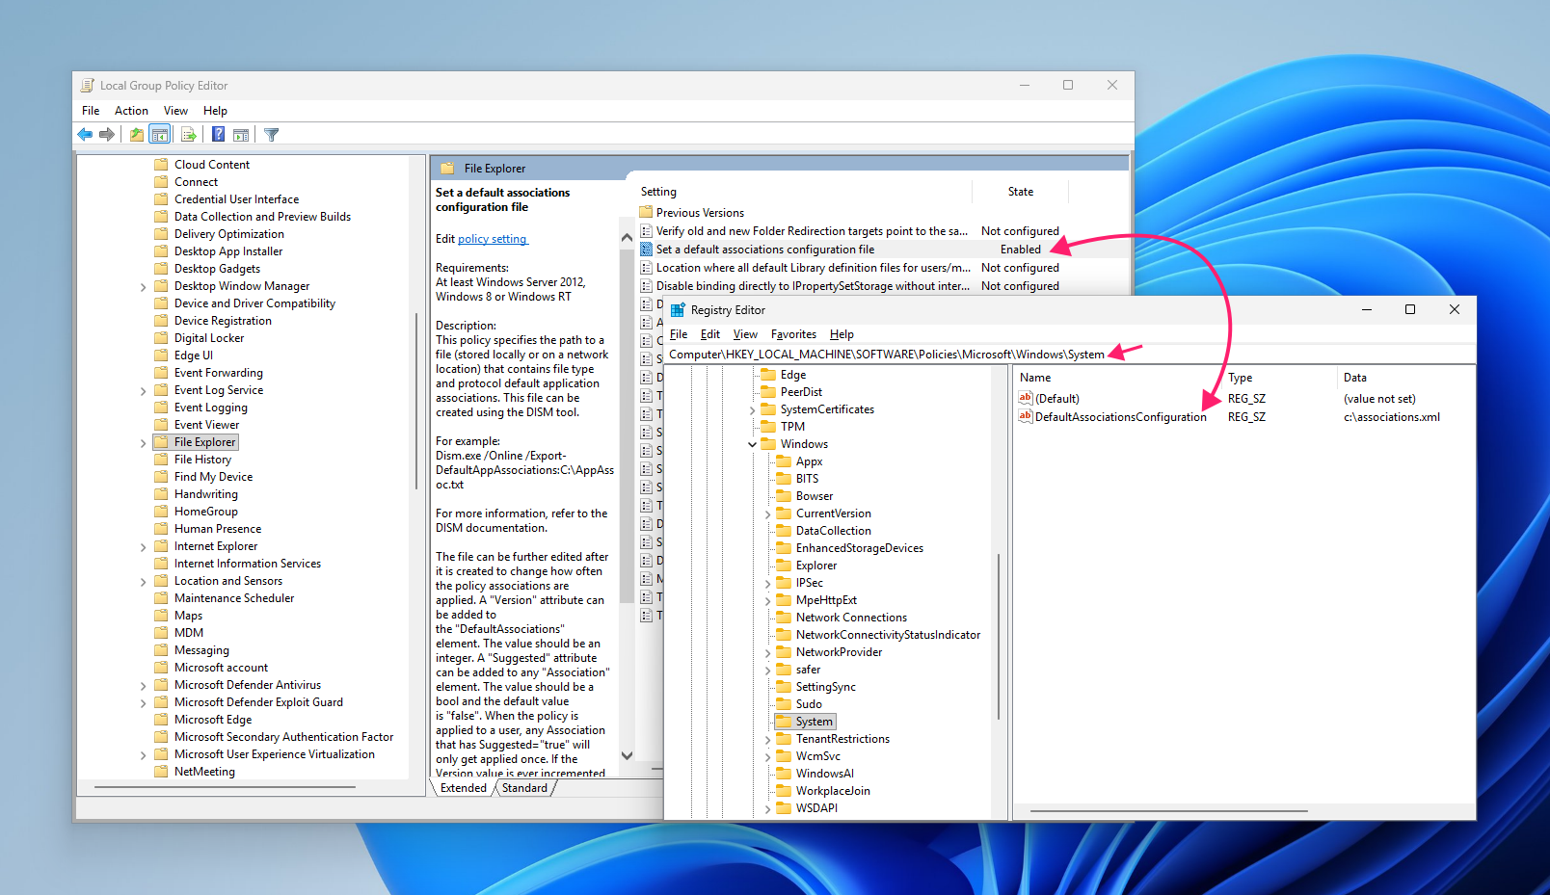Select the Microsoft Secondary Authentication Factor folder
This screenshot has height=895, width=1550.
point(283,737)
